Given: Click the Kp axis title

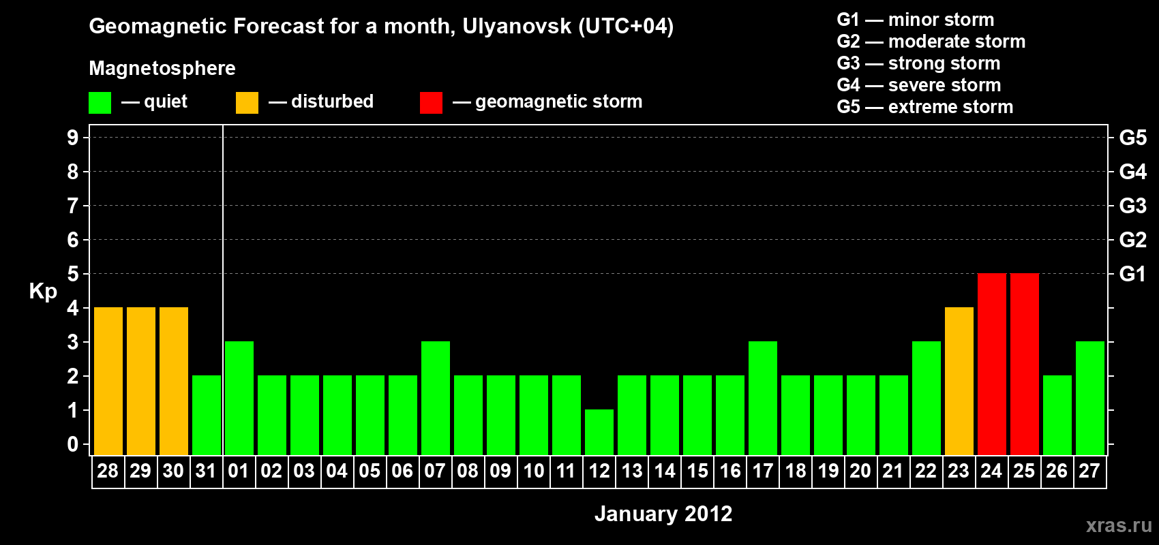Looking at the screenshot, I should tap(43, 292).
